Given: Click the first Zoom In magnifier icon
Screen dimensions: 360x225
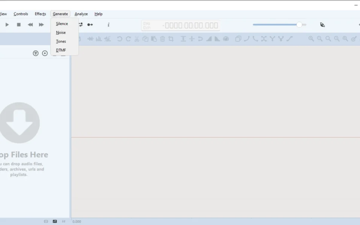Looking at the screenshot, I should (x=311, y=39).
